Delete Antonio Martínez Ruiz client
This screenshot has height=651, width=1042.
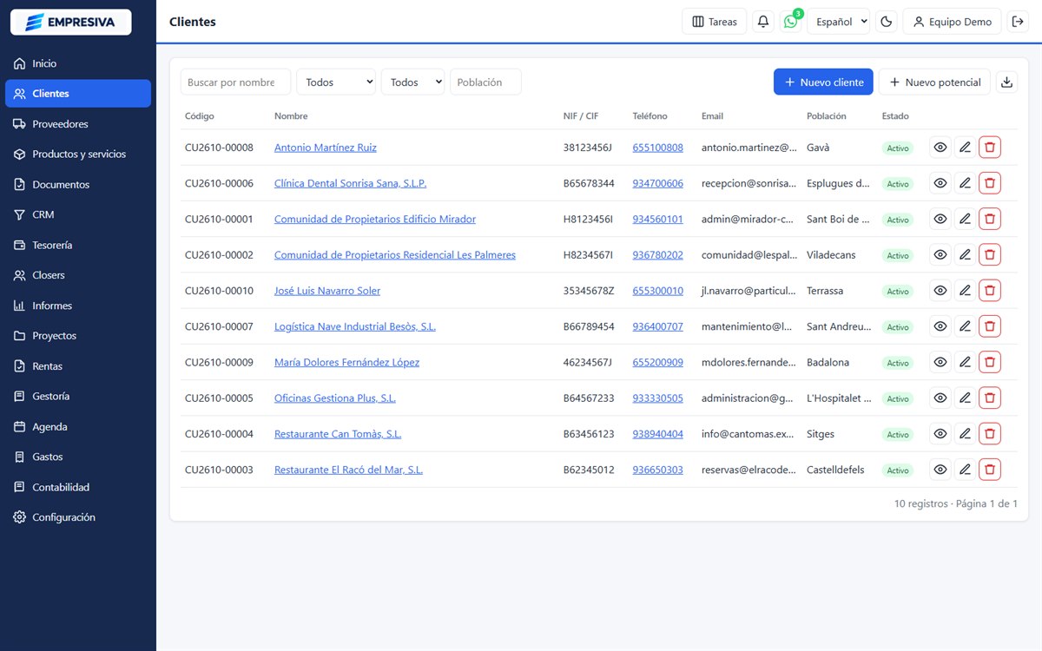coord(990,148)
